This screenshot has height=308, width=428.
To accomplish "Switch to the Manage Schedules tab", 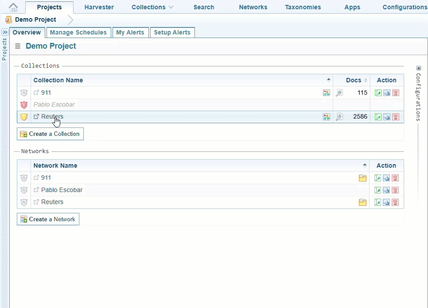I will 78,32.
